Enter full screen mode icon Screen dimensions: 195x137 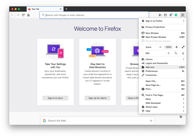183,47
